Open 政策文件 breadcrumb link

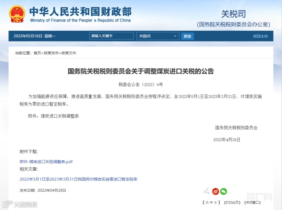[x=69, y=53]
